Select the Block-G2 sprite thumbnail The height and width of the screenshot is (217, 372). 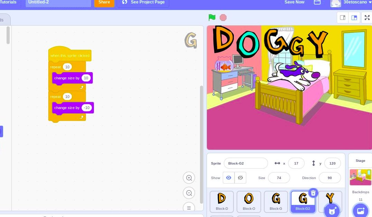(x=303, y=201)
